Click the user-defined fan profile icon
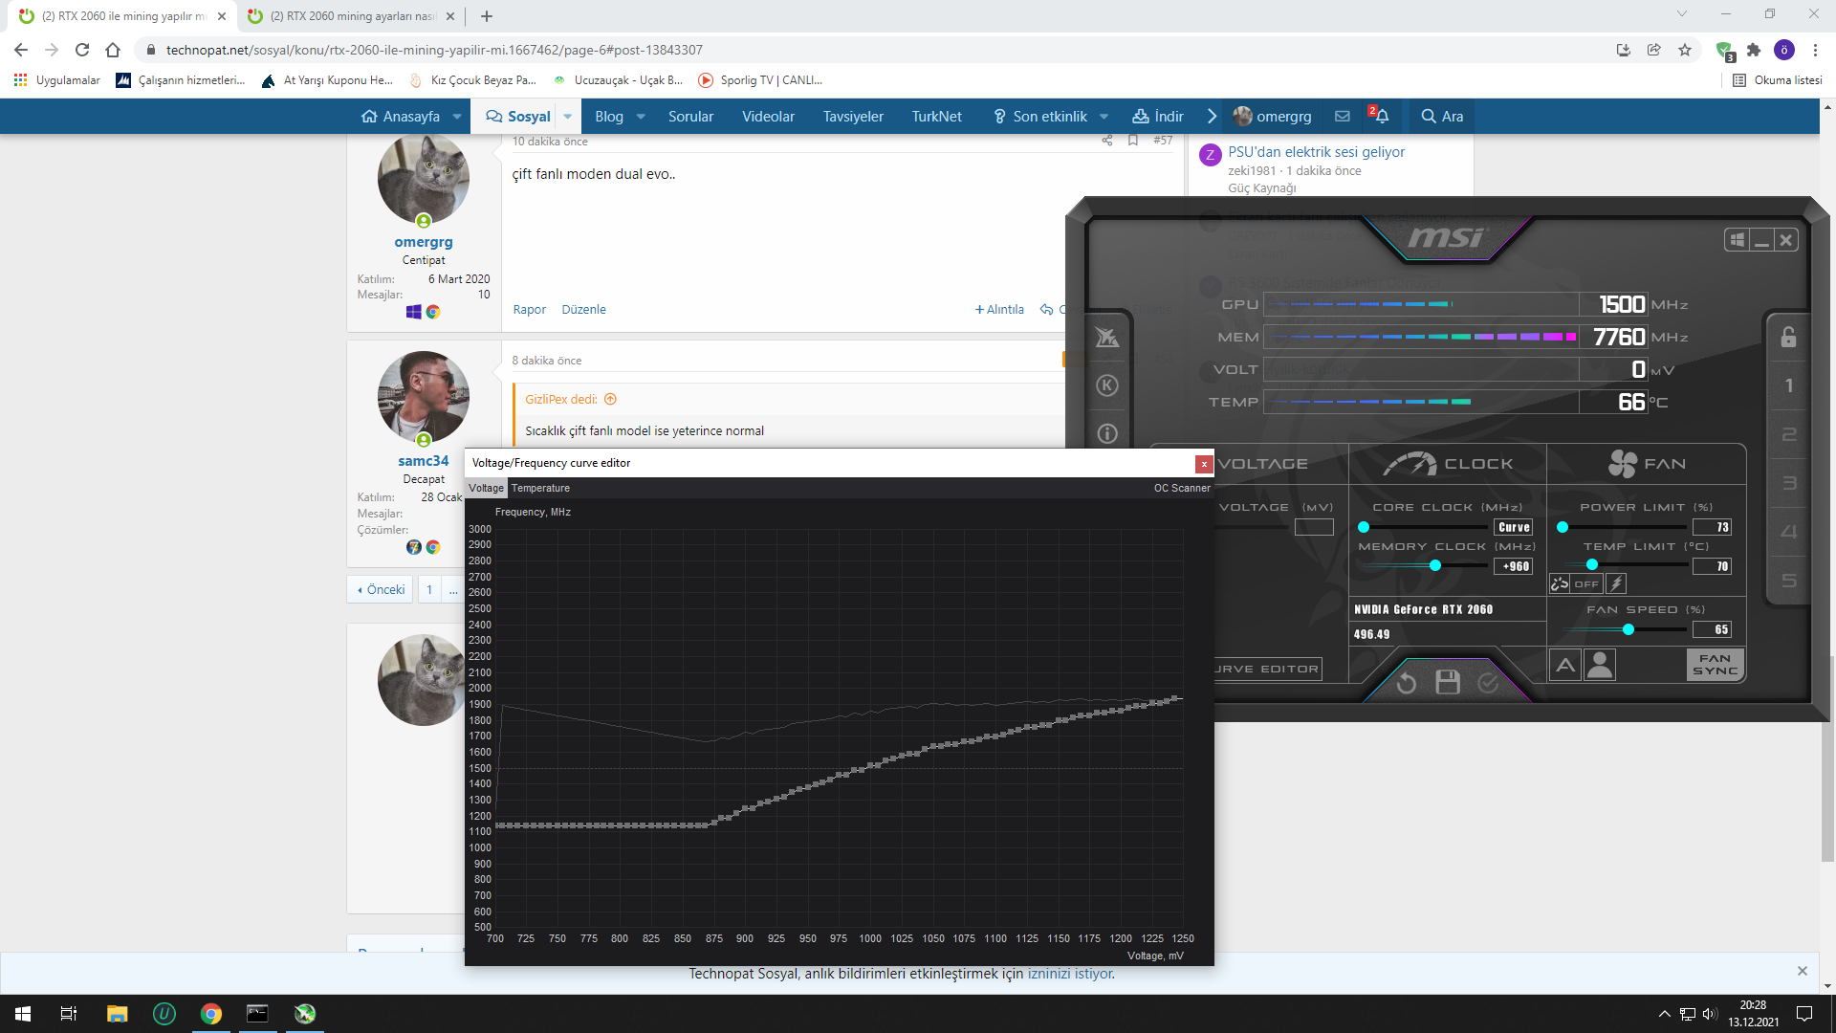This screenshot has width=1836, height=1033. 1600,665
